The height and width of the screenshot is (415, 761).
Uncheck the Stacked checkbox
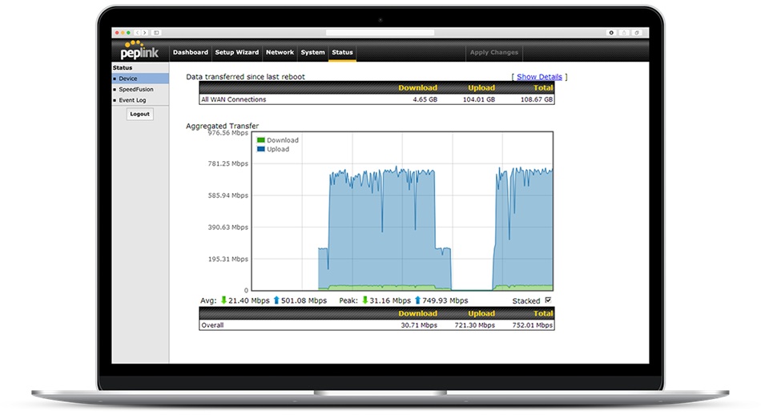tap(548, 300)
